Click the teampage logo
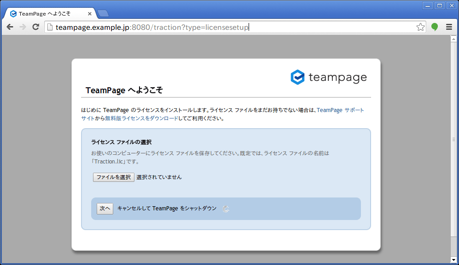Viewport: 459px width, 265px height. point(329,77)
